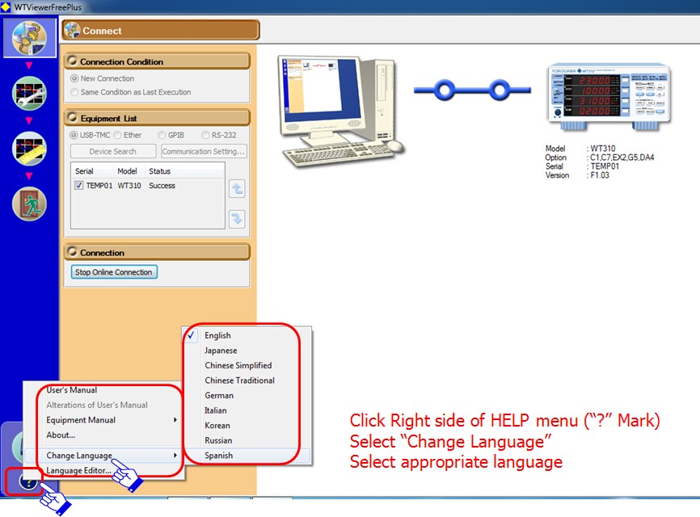Click the Help question mark icon
The height and width of the screenshot is (517, 700).
click(x=27, y=481)
